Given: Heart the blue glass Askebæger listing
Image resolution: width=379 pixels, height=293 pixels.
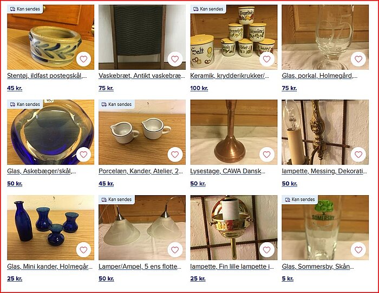Looking at the screenshot, I should click(83, 155).
